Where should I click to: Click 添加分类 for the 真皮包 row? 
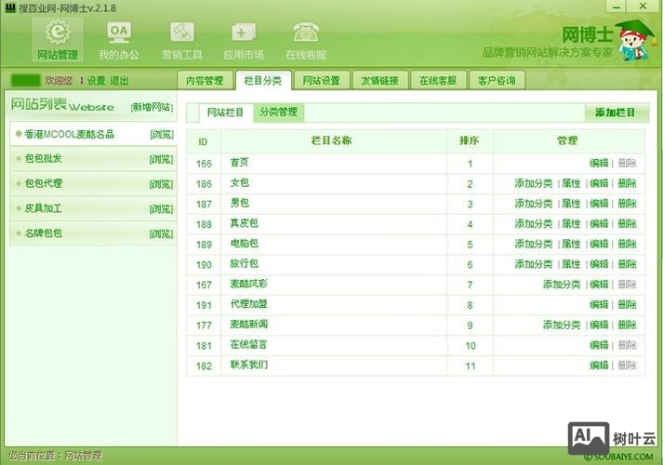click(x=534, y=224)
